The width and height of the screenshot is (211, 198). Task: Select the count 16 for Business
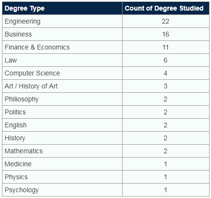click(x=166, y=34)
